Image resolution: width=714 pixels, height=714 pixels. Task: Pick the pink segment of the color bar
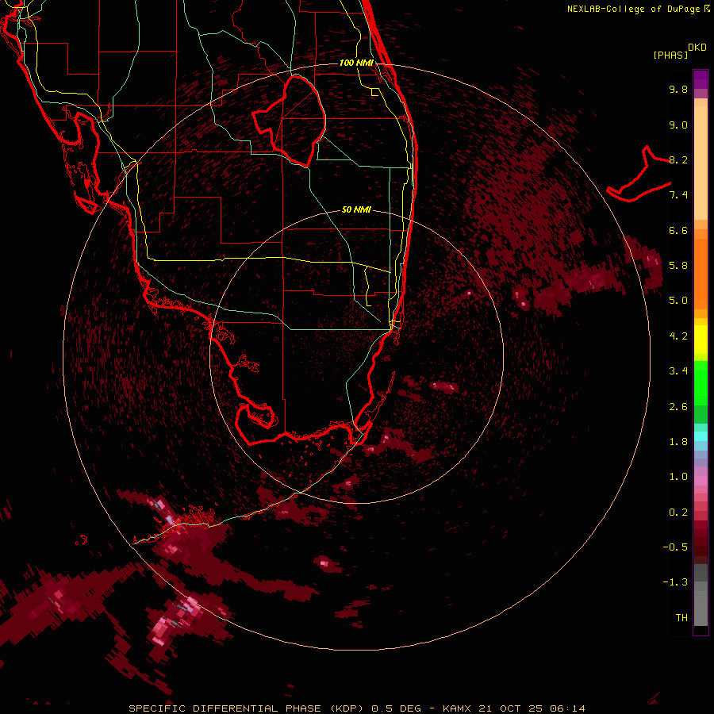(701, 481)
